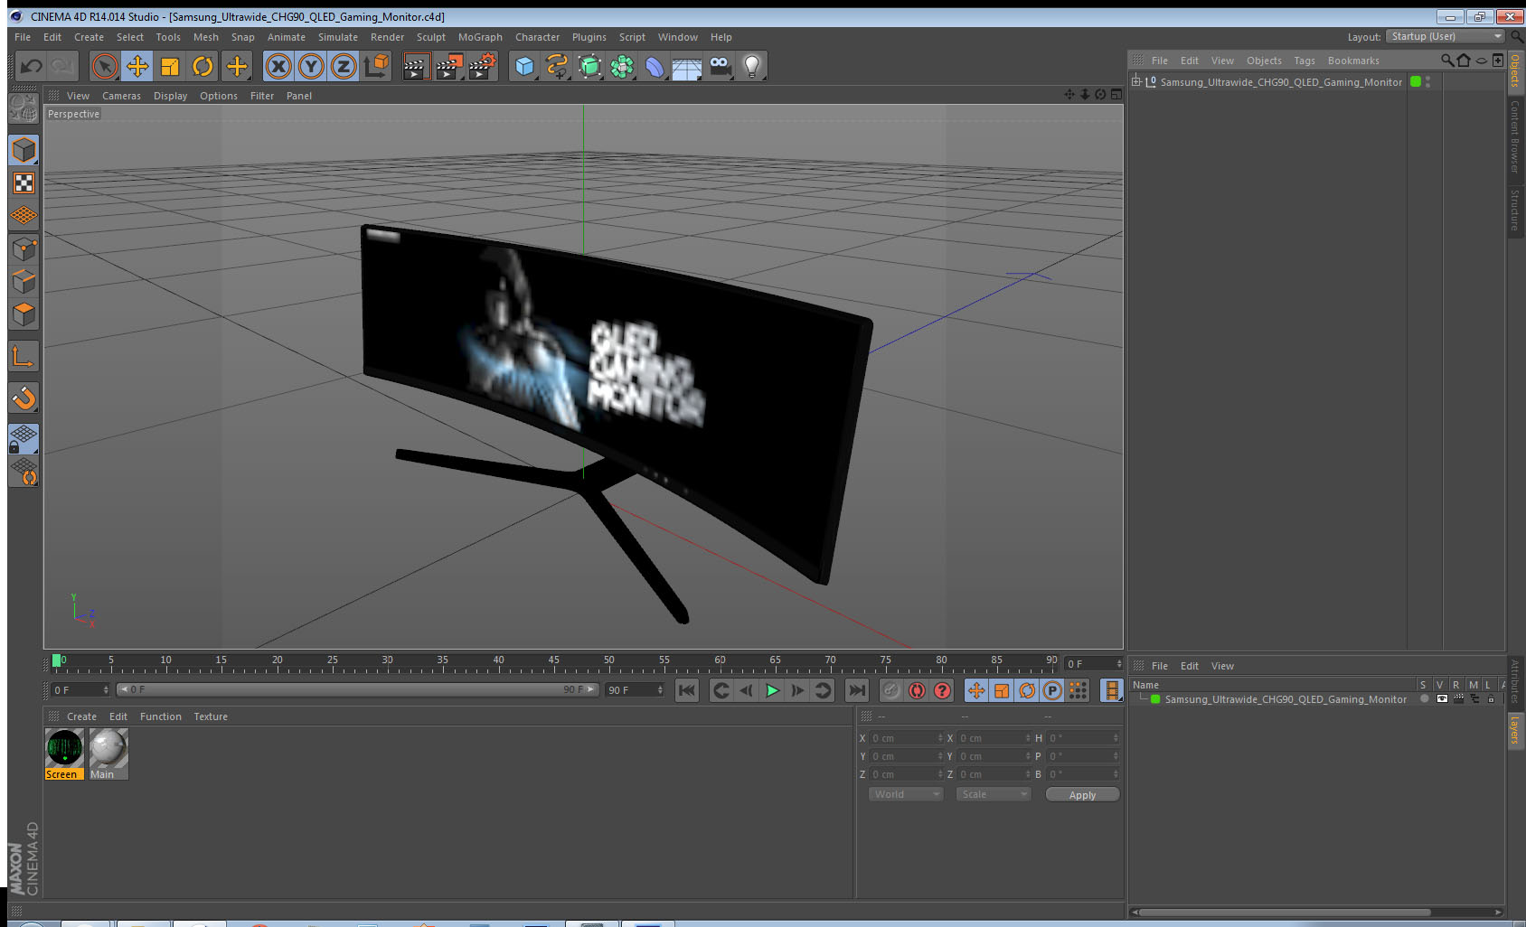This screenshot has width=1526, height=927.
Task: Toggle Z axis lock
Action: click(x=344, y=66)
